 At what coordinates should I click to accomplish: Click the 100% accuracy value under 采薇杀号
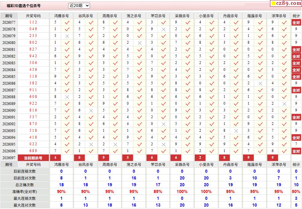182,191
